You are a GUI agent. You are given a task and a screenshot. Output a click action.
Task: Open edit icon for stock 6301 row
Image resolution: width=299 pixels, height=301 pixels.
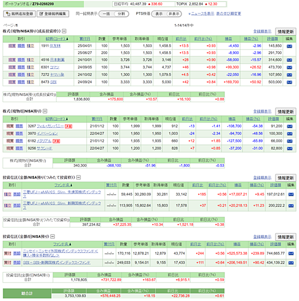tap(289, 67)
